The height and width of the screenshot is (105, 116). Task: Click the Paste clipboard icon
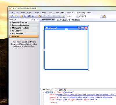click(40, 16)
